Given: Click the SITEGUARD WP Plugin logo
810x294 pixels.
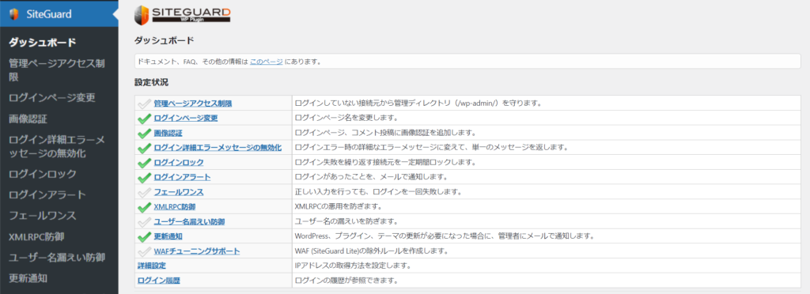Looking at the screenshot, I should pyautogui.click(x=183, y=15).
